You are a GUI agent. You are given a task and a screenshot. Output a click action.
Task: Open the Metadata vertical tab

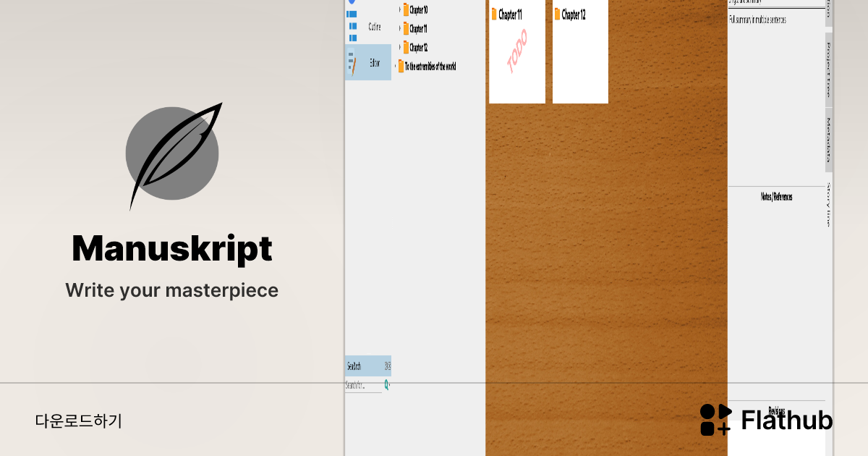pyautogui.click(x=829, y=140)
